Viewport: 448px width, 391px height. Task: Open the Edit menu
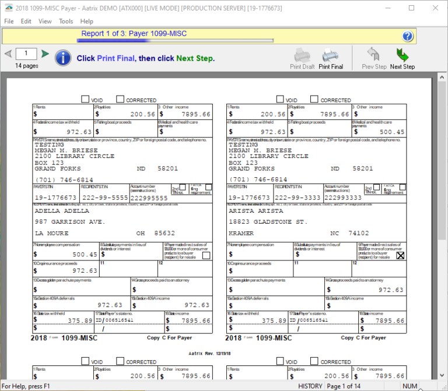[26, 21]
